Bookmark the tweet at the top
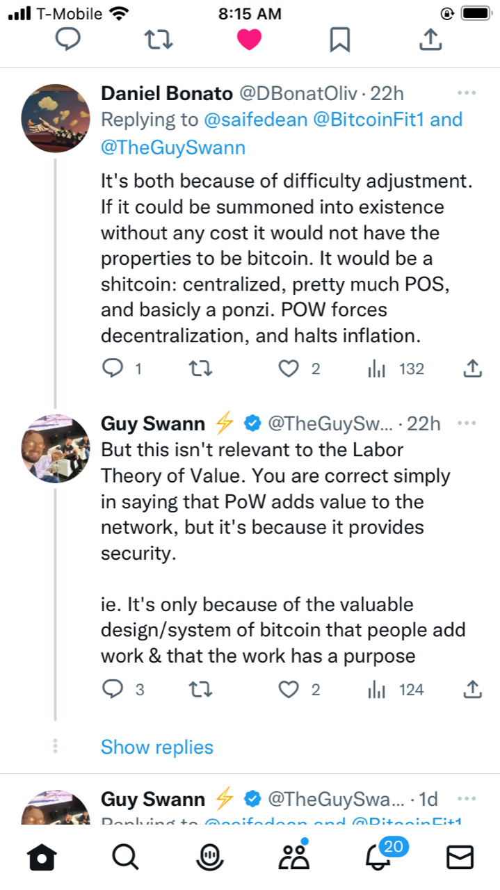The width and height of the screenshot is (500, 890). (x=339, y=40)
